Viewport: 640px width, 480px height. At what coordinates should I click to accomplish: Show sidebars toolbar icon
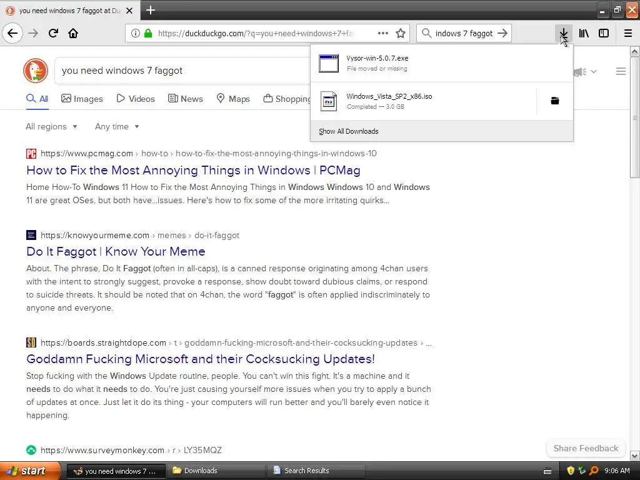(604, 33)
